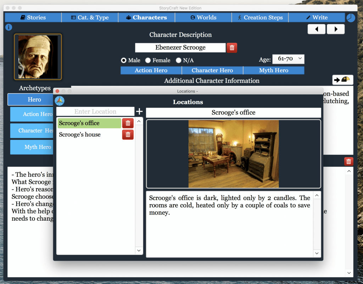Image resolution: width=363 pixels, height=284 pixels.
Task: Open the Age 61-70 dropdown
Action: pos(288,59)
